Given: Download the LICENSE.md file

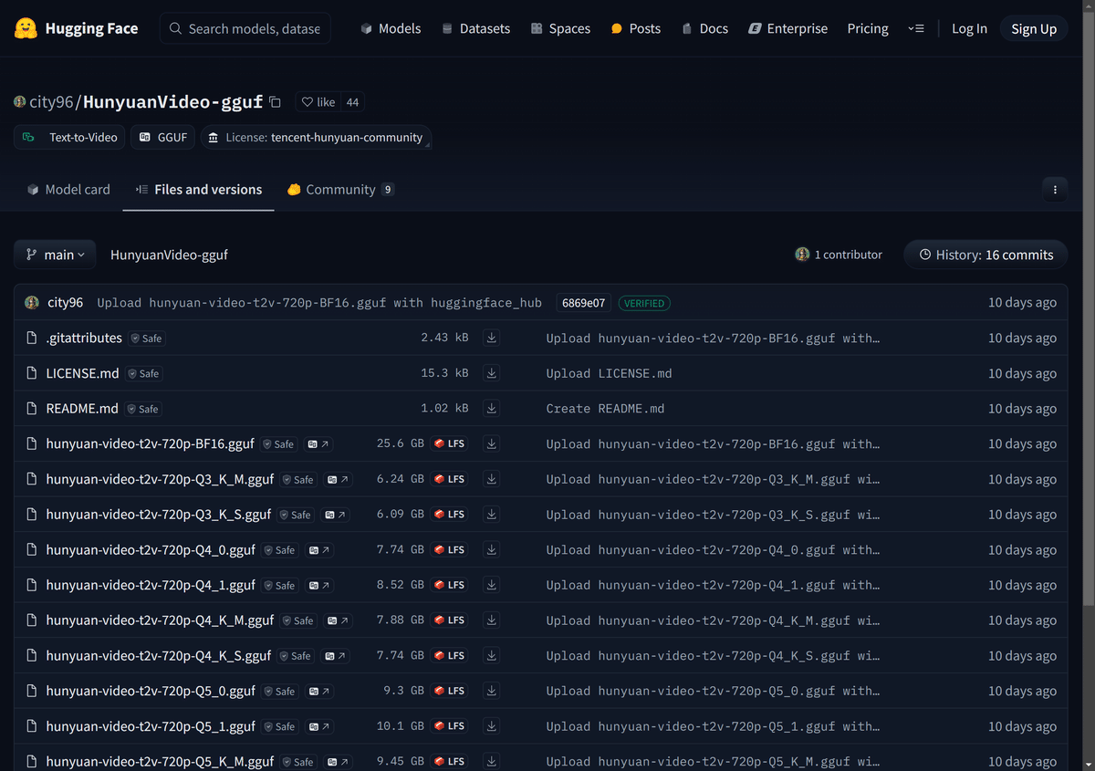Looking at the screenshot, I should pyautogui.click(x=492, y=373).
